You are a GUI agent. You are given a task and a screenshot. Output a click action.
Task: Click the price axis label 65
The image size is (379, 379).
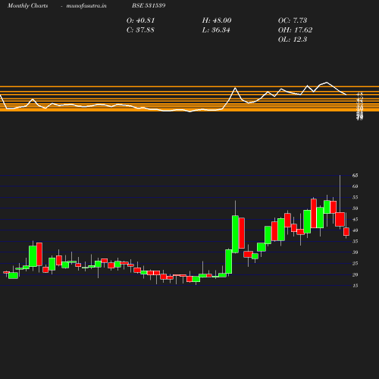(x=355, y=175)
